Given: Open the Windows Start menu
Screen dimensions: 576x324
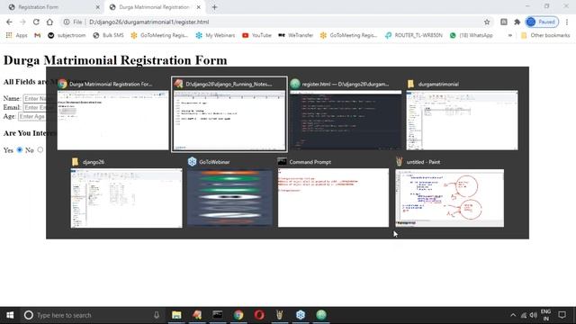Looking at the screenshot, I should [x=10, y=315].
